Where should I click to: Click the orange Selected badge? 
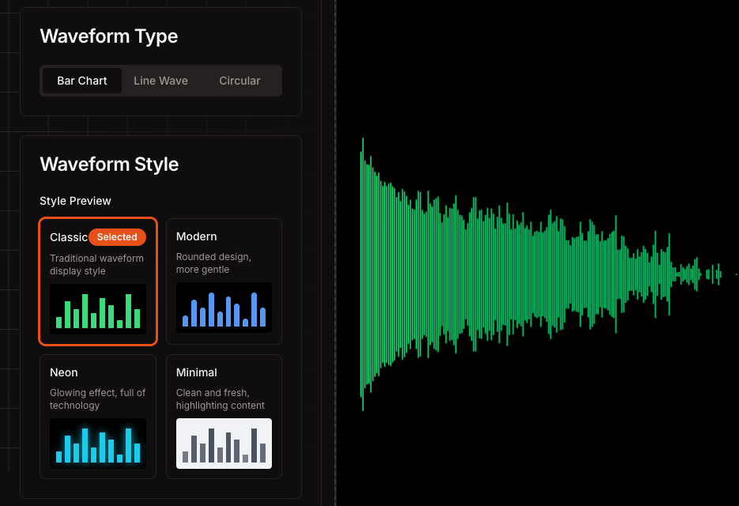(117, 237)
